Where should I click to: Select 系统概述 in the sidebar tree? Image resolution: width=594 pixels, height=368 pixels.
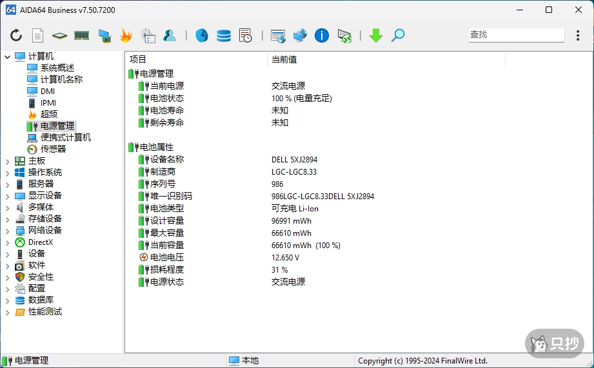[x=57, y=68]
